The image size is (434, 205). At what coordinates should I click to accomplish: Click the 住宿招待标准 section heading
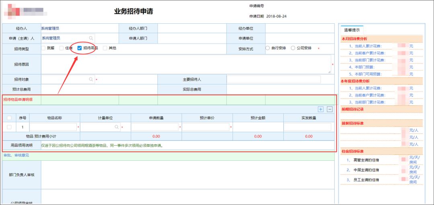[x=352, y=151]
